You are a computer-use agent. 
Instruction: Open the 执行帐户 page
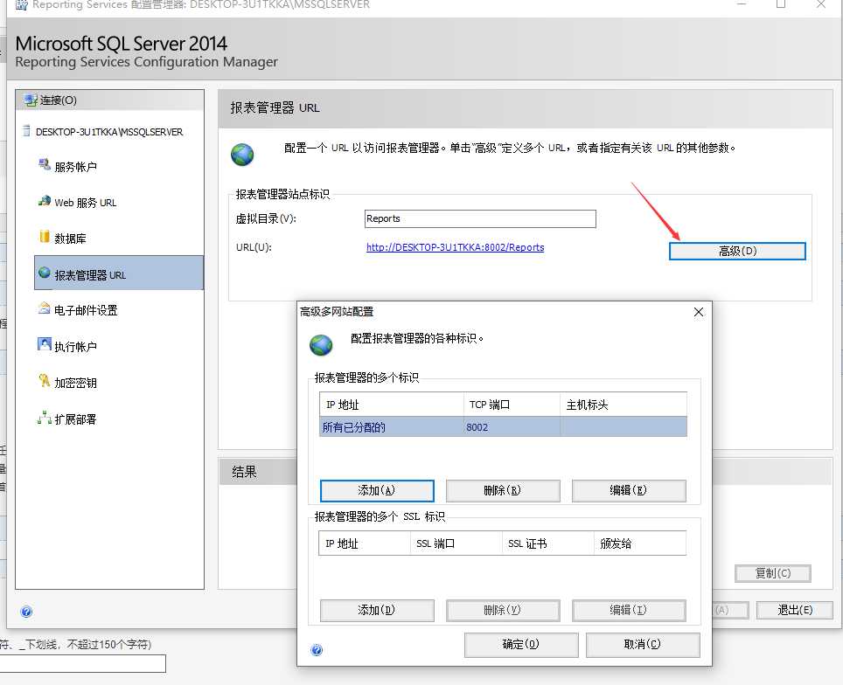tap(76, 347)
